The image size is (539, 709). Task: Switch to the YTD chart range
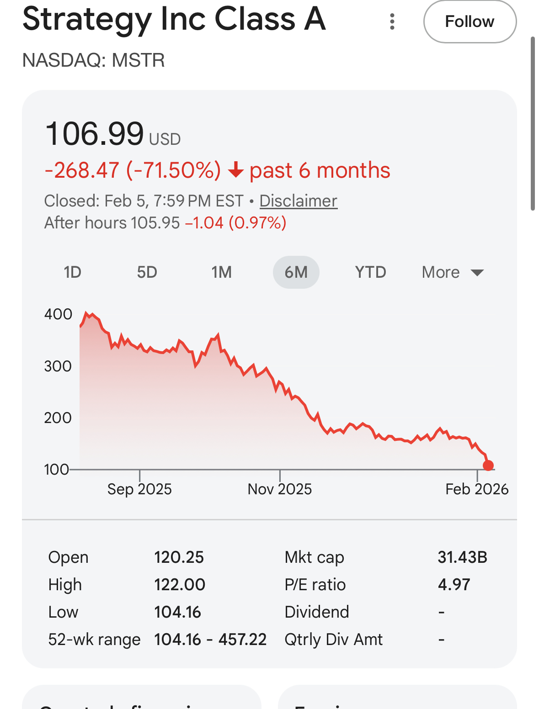[370, 272]
